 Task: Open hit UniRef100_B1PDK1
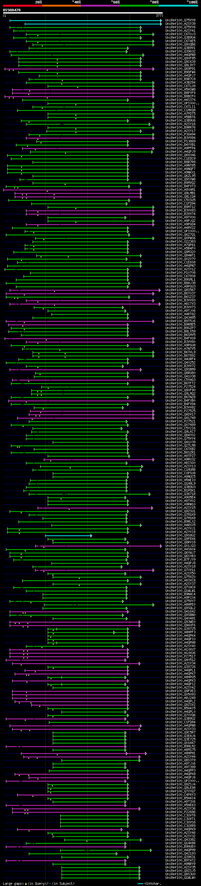click(180, 491)
